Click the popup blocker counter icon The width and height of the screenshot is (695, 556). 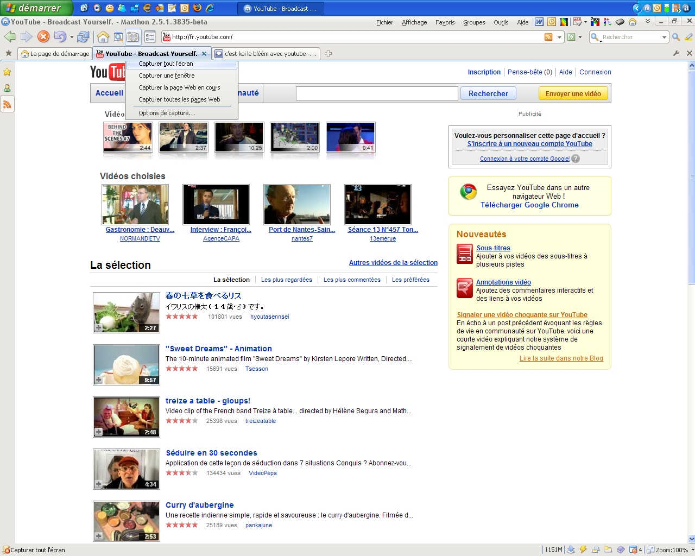[x=635, y=549]
